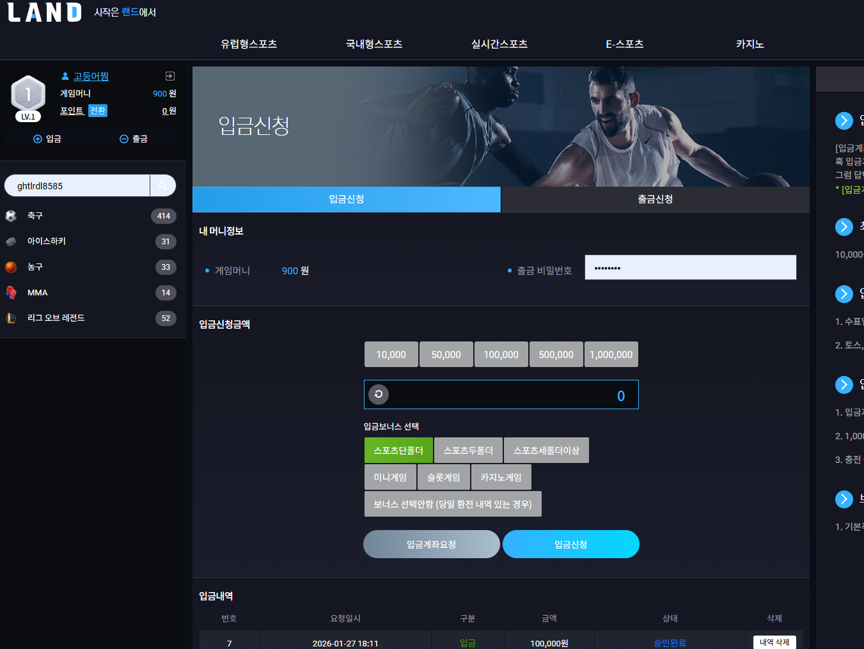
Task: Click the 출금 비밀번호 password field
Action: [x=691, y=267]
